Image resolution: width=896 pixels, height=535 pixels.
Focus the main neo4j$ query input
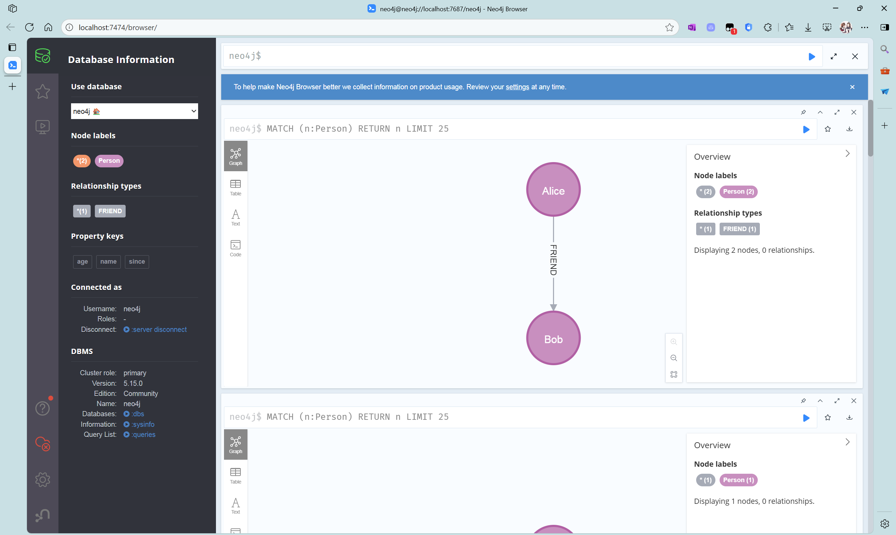(523, 56)
